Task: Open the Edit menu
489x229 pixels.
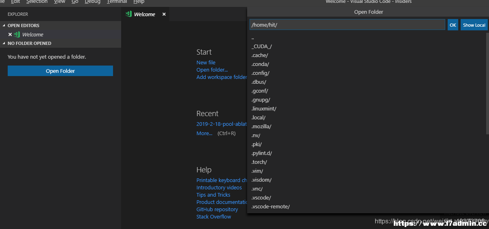Action: click(15, 2)
